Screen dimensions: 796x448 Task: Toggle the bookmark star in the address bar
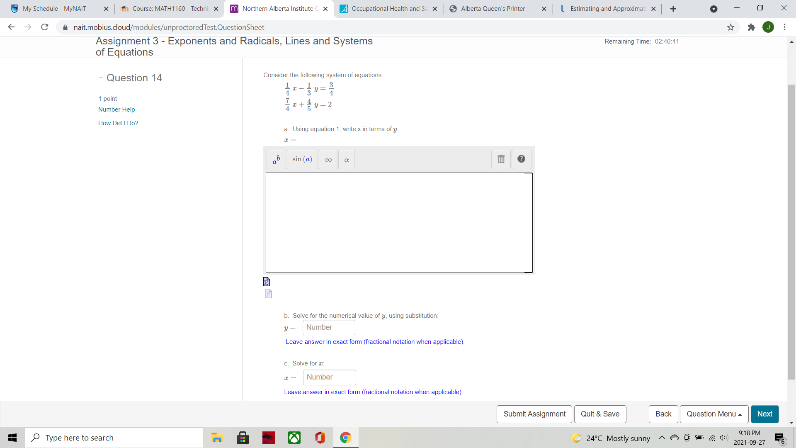(x=730, y=27)
